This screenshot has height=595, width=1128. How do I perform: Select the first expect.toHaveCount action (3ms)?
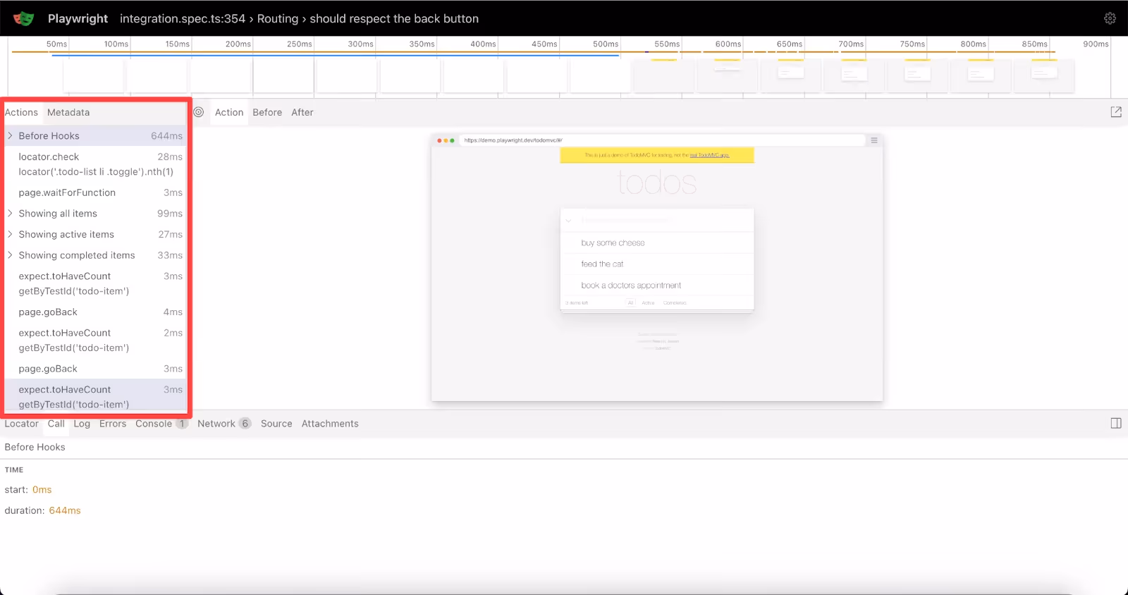(x=95, y=283)
